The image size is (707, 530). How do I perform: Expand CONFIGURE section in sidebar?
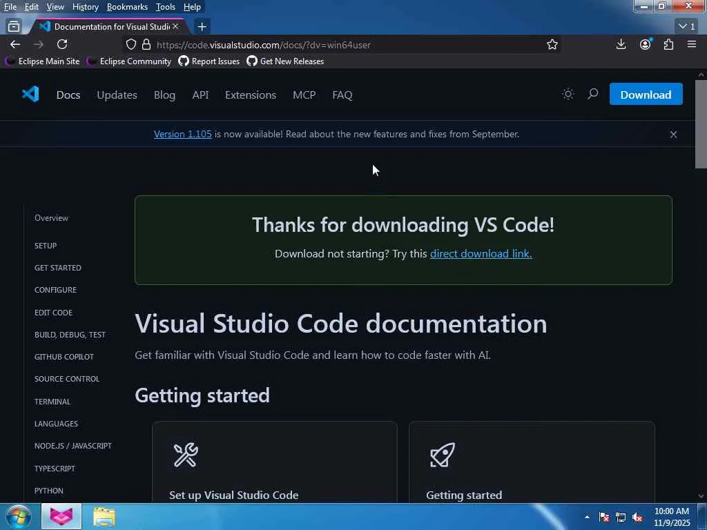(x=55, y=290)
